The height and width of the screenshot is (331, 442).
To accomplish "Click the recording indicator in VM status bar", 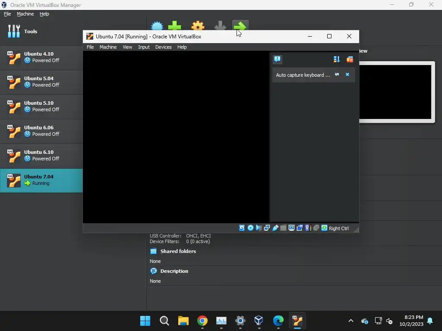I will click(x=300, y=228).
